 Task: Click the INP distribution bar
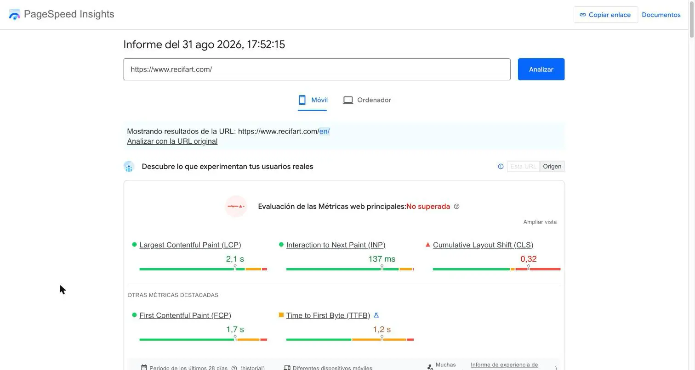tap(350, 269)
